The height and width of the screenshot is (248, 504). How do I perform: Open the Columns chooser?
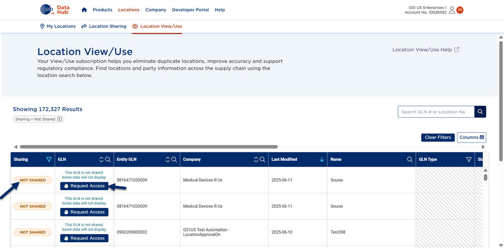pyautogui.click(x=472, y=137)
